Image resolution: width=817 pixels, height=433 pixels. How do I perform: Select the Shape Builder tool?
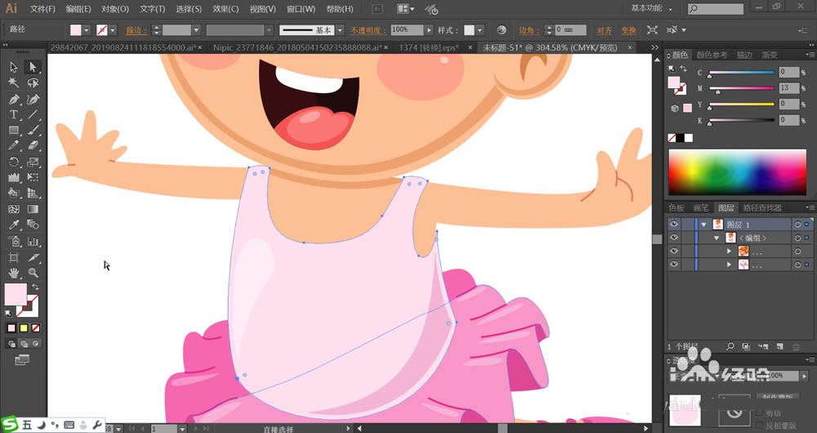pyautogui.click(x=14, y=194)
